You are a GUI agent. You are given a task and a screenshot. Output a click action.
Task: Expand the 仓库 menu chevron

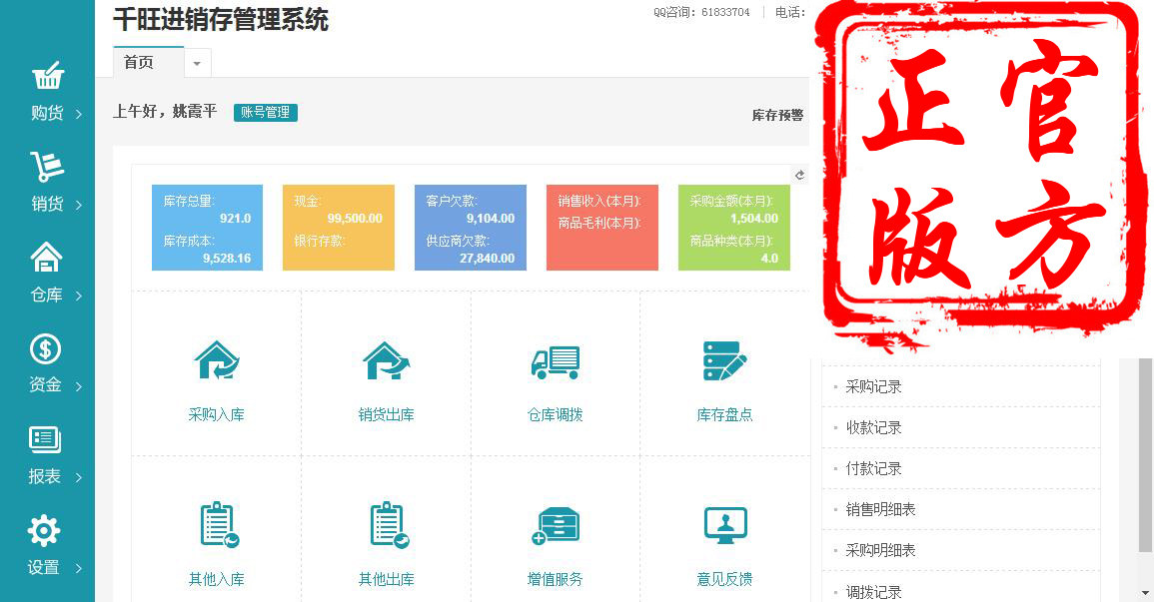coord(79,296)
